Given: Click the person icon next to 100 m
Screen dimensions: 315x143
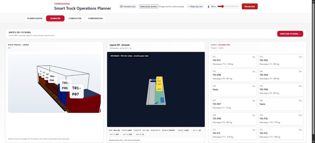Looking at the screenshot, I should click(x=209, y=6).
